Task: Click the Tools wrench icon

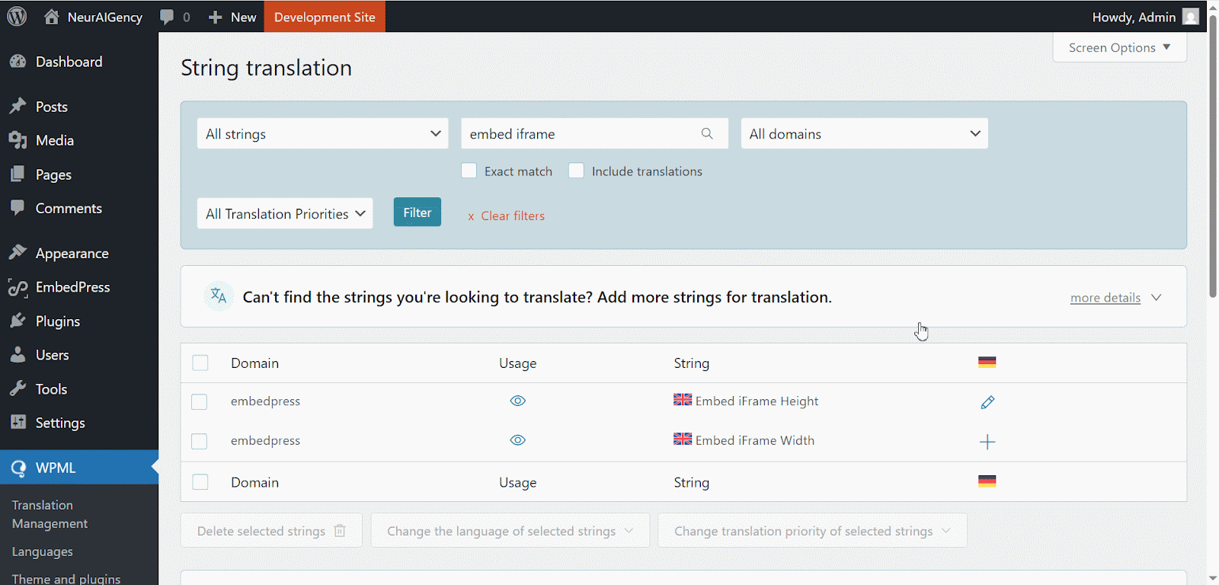Action: coord(18,388)
